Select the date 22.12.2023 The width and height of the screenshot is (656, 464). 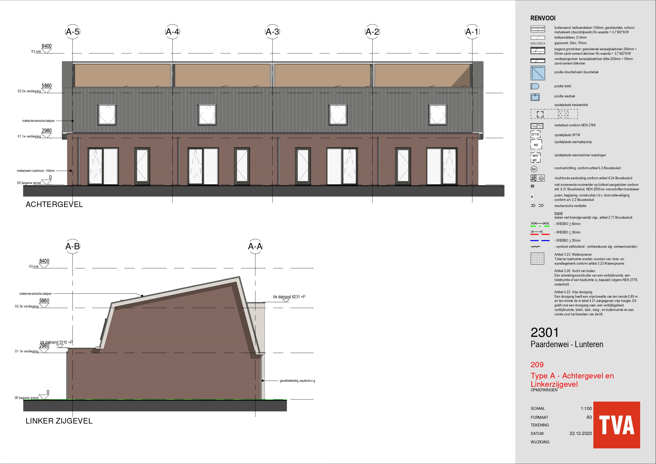[581, 433]
